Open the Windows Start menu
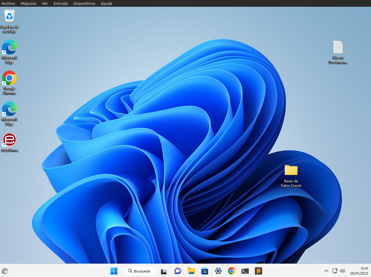Image resolution: width=371 pixels, height=277 pixels. tap(114, 271)
